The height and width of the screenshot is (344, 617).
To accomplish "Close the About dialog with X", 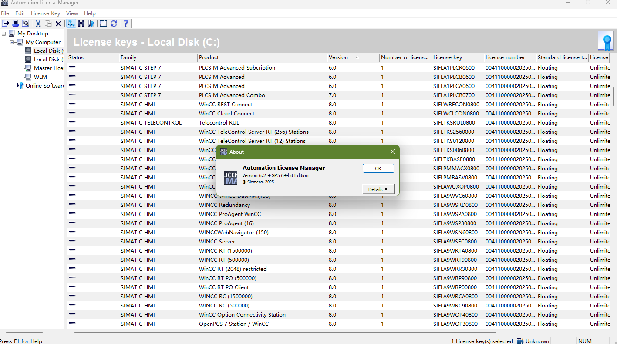I will [393, 152].
